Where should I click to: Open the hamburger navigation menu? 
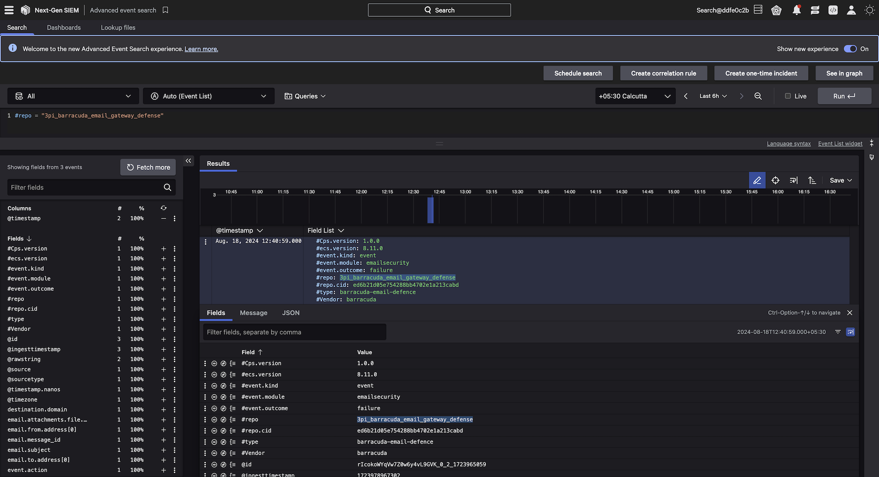coord(9,10)
